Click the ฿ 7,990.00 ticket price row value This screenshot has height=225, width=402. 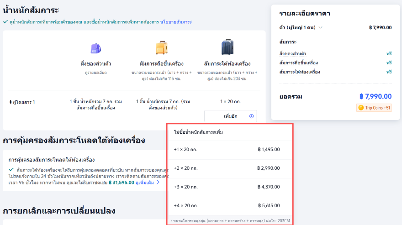pos(381,27)
